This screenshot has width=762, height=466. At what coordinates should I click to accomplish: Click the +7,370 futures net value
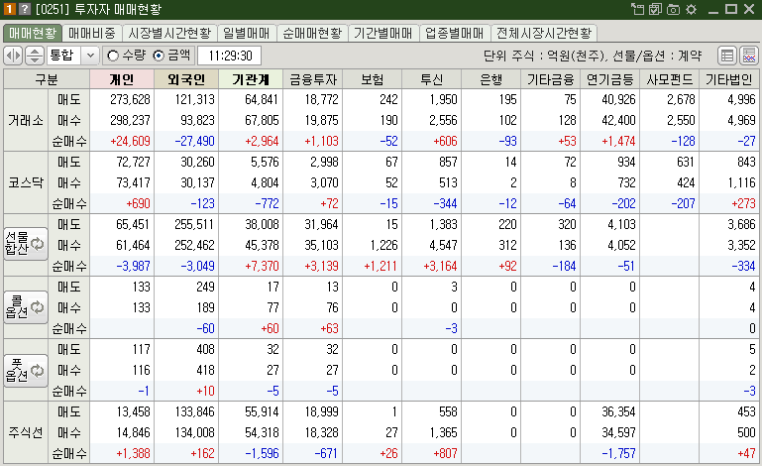[x=262, y=267]
